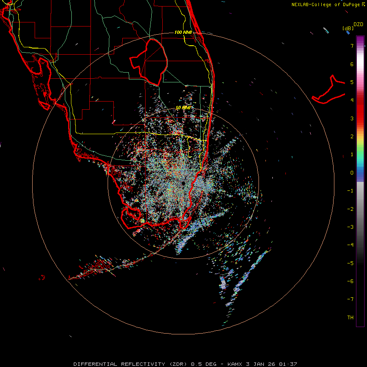Click the KAMX radar site black dot

(183, 183)
